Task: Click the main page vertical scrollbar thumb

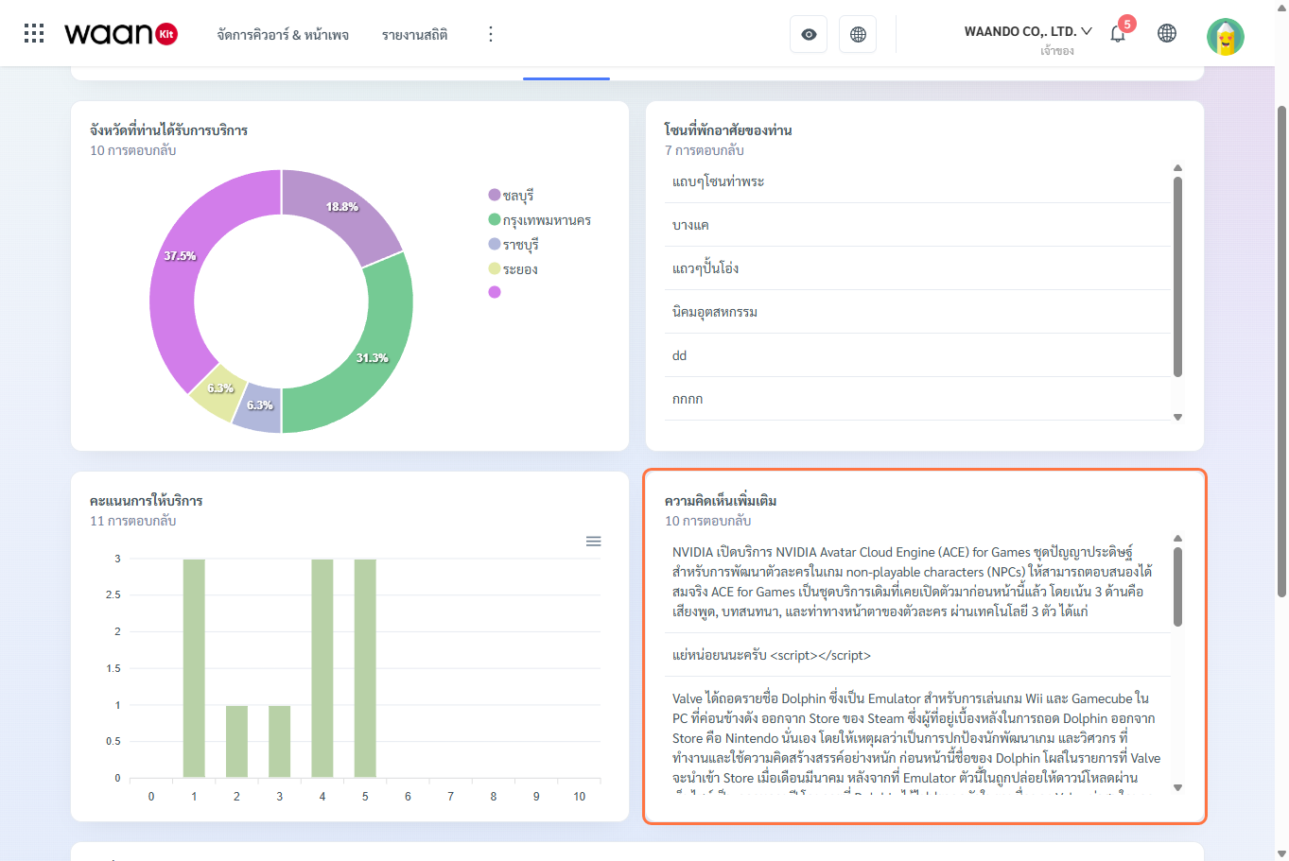Action: pos(1282,350)
